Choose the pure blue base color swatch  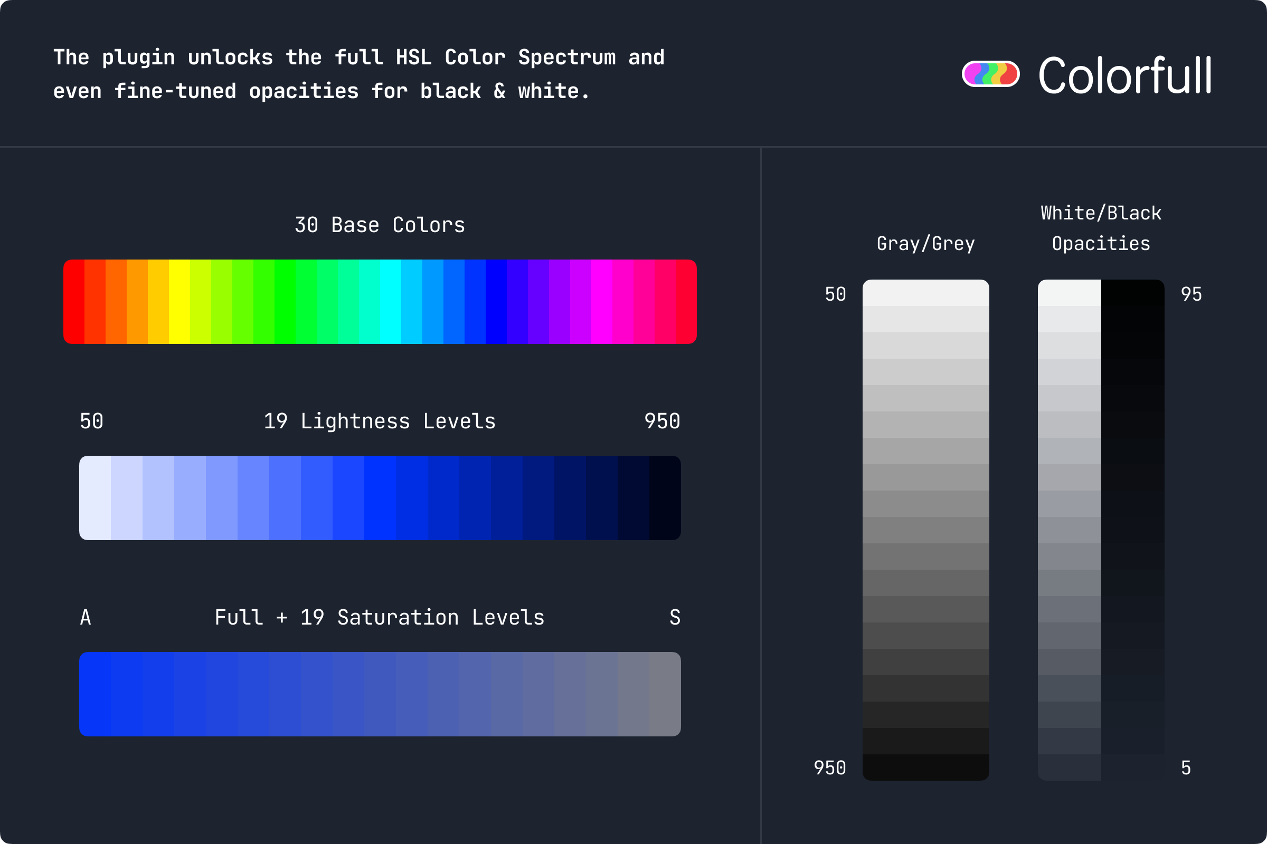(496, 301)
